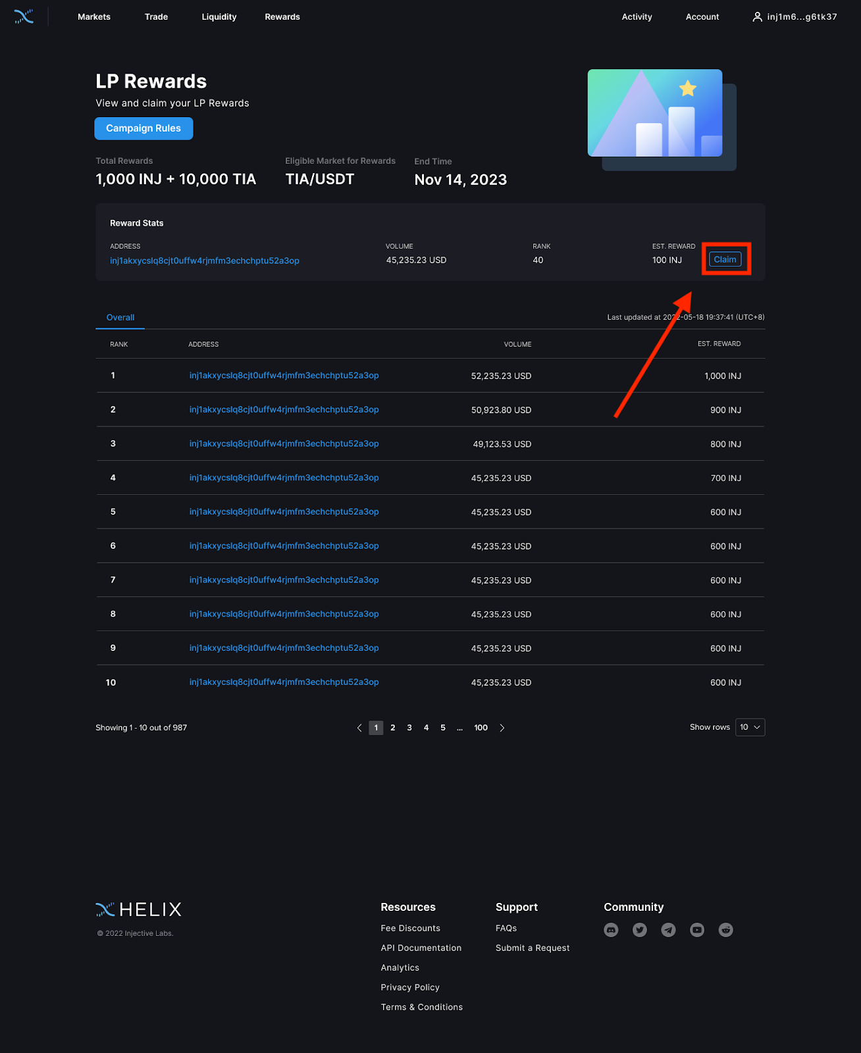Click the "1,000 INJ" reward in rank 1 row
The image size is (861, 1053).
(723, 376)
